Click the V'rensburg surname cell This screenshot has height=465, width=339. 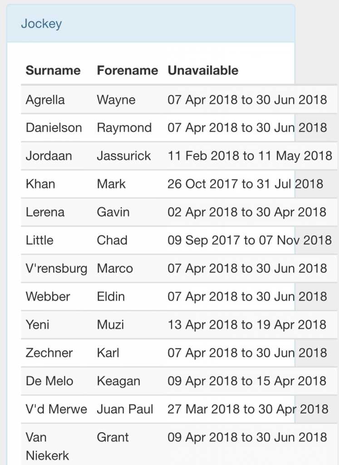57,268
